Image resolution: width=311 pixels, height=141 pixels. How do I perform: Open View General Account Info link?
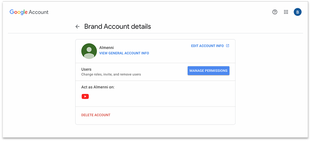[x=124, y=53]
